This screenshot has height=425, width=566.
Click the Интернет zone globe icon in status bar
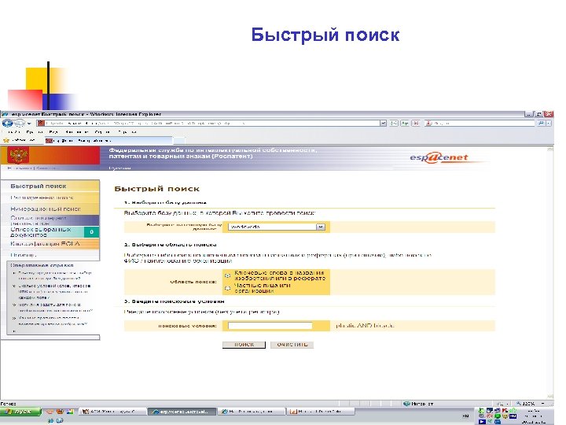tap(406, 403)
